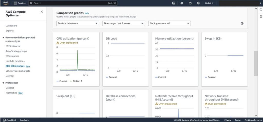Open Cookie preferences in the footer
This screenshot has height=122, width=263.
click(x=252, y=120)
